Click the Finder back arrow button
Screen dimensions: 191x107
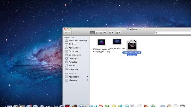[66, 33]
